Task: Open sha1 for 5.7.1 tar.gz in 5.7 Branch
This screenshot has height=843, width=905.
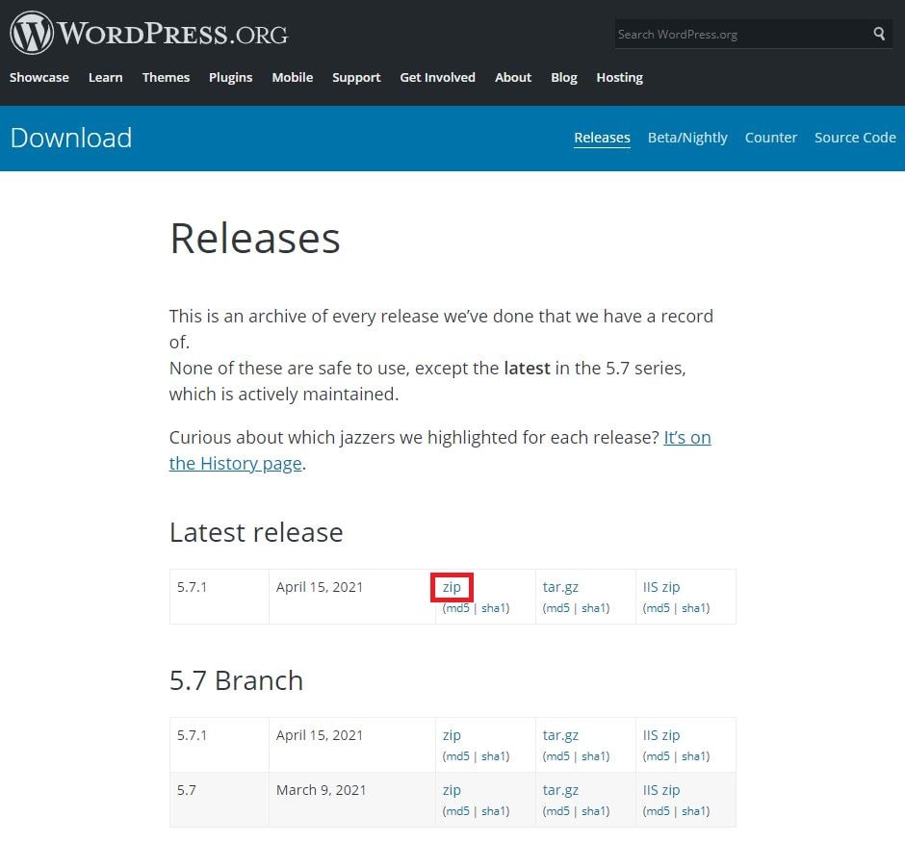Action: [594, 756]
